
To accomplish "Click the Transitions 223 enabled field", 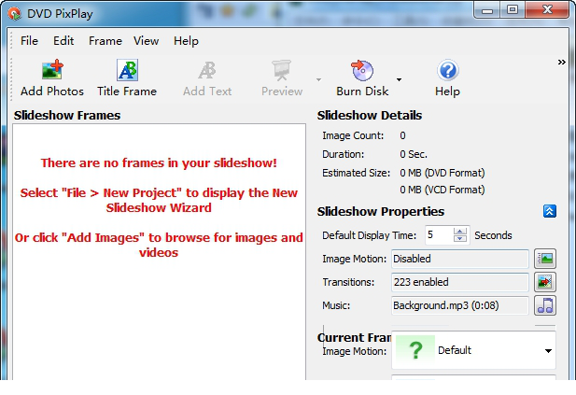I will point(460,282).
